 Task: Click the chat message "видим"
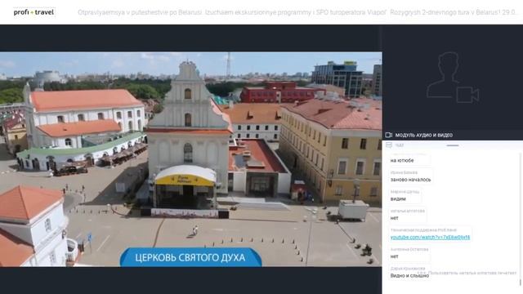point(398,199)
